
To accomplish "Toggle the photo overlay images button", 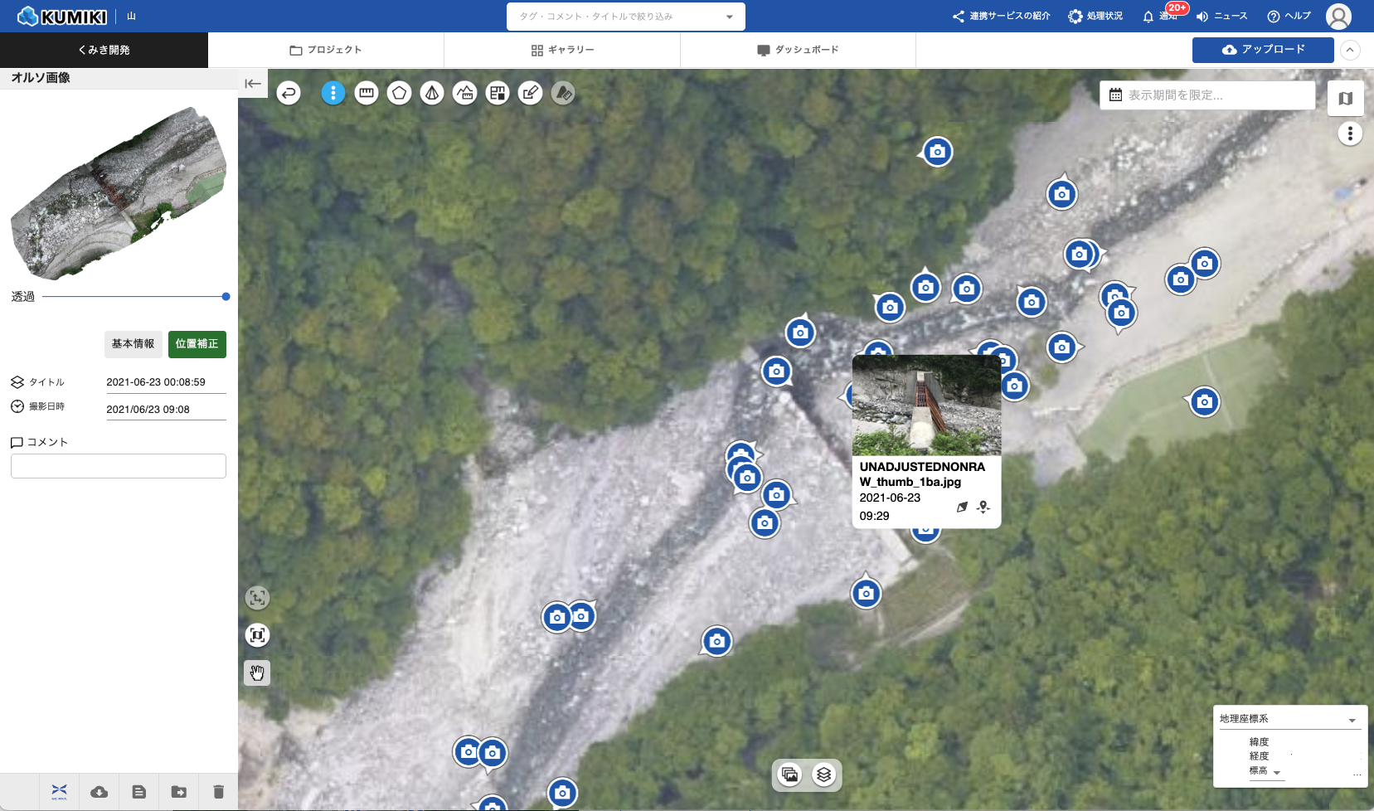I will tap(790, 775).
